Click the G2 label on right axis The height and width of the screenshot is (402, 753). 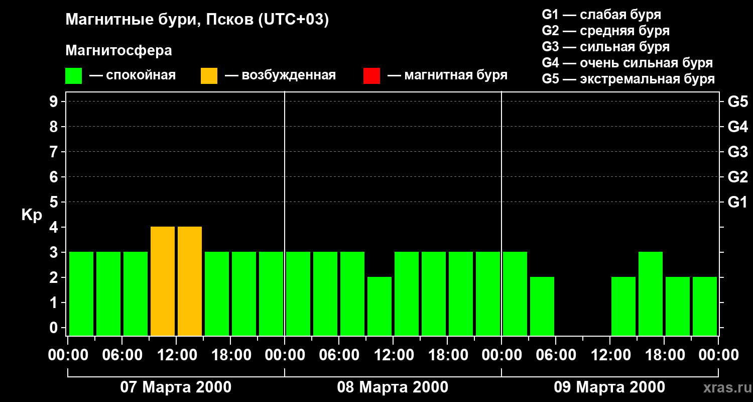[x=737, y=177]
